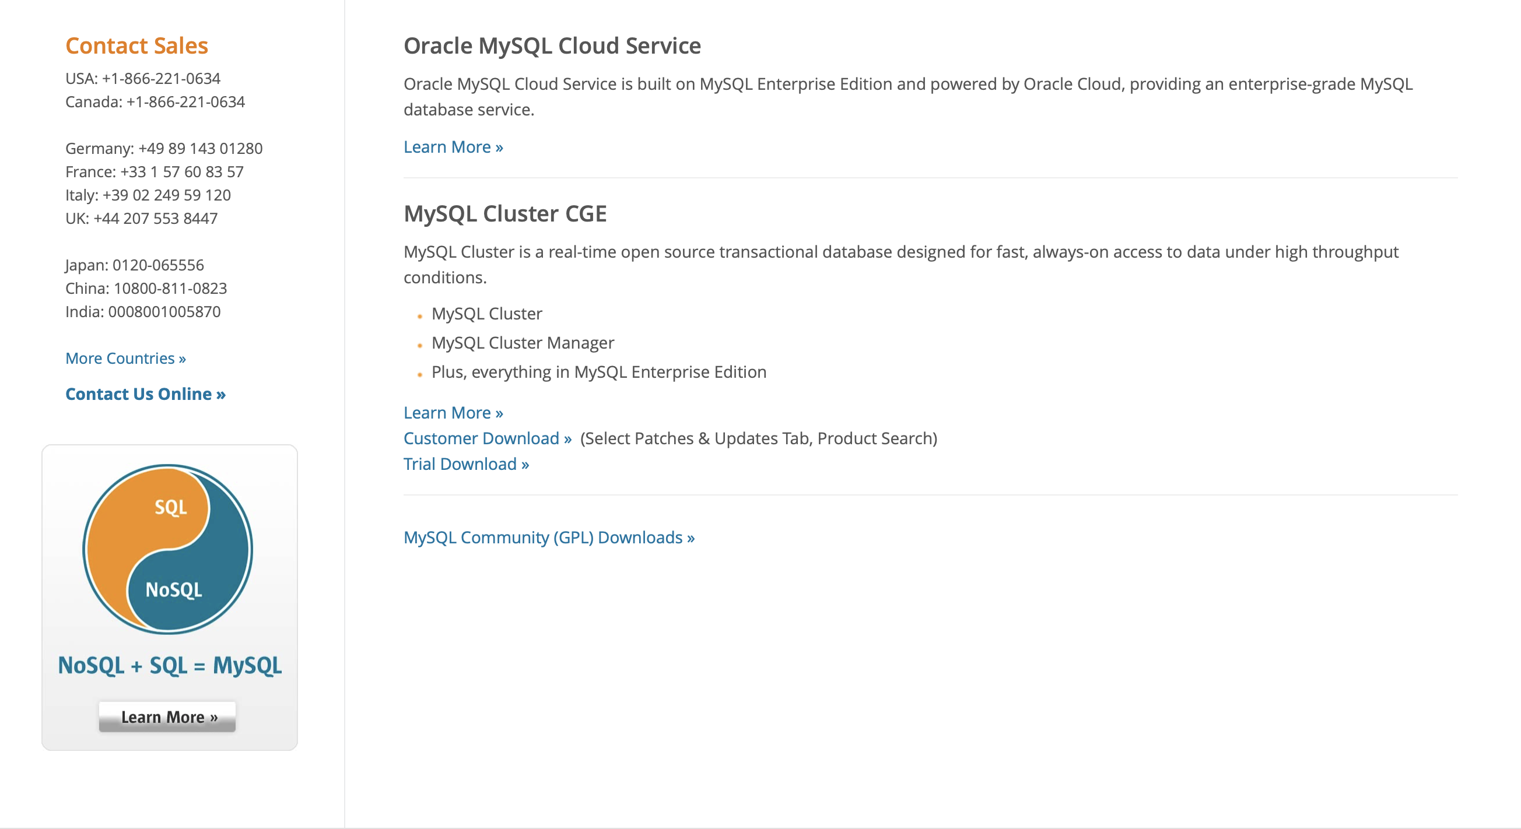This screenshot has height=829, width=1521.
Task: Click the Trial Download link
Action: [x=466, y=464]
